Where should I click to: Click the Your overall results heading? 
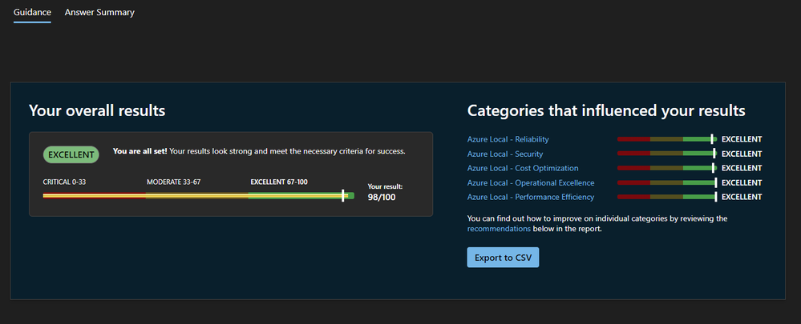pos(97,110)
